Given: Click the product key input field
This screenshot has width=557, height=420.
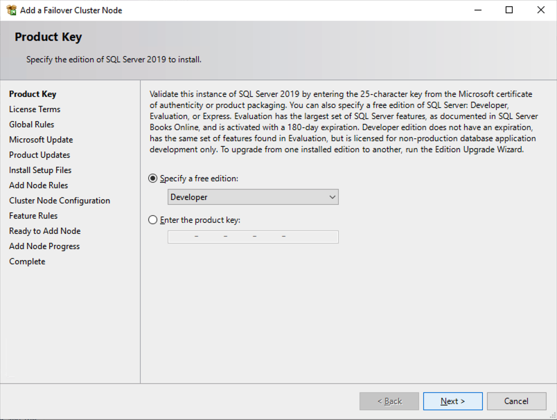Looking at the screenshot, I should pos(253,237).
